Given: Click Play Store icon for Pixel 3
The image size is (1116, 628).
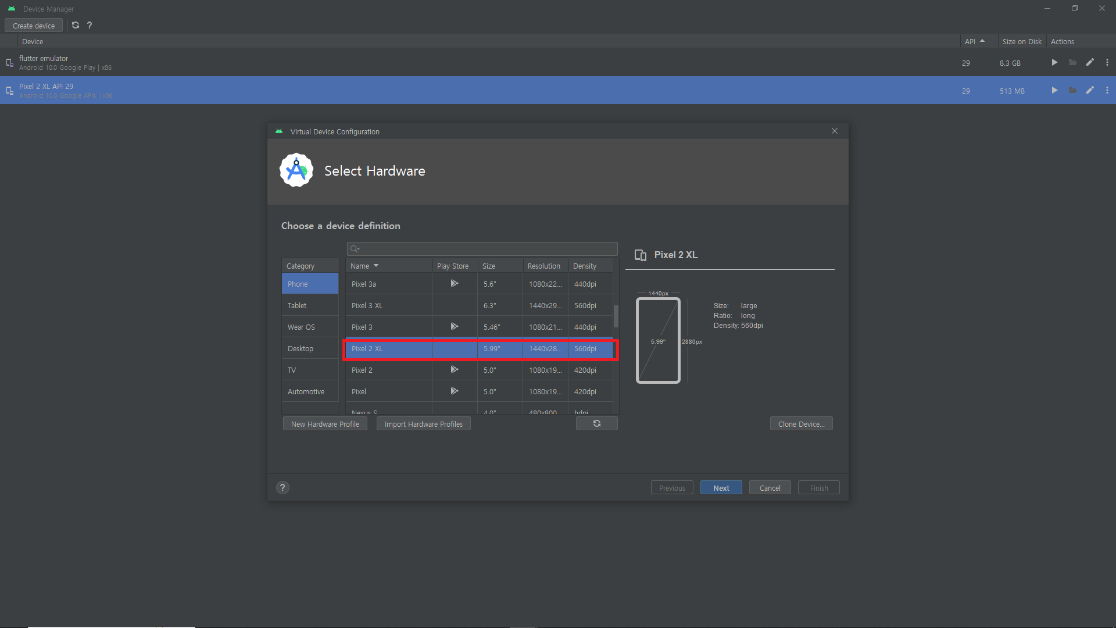Looking at the screenshot, I should coord(455,327).
